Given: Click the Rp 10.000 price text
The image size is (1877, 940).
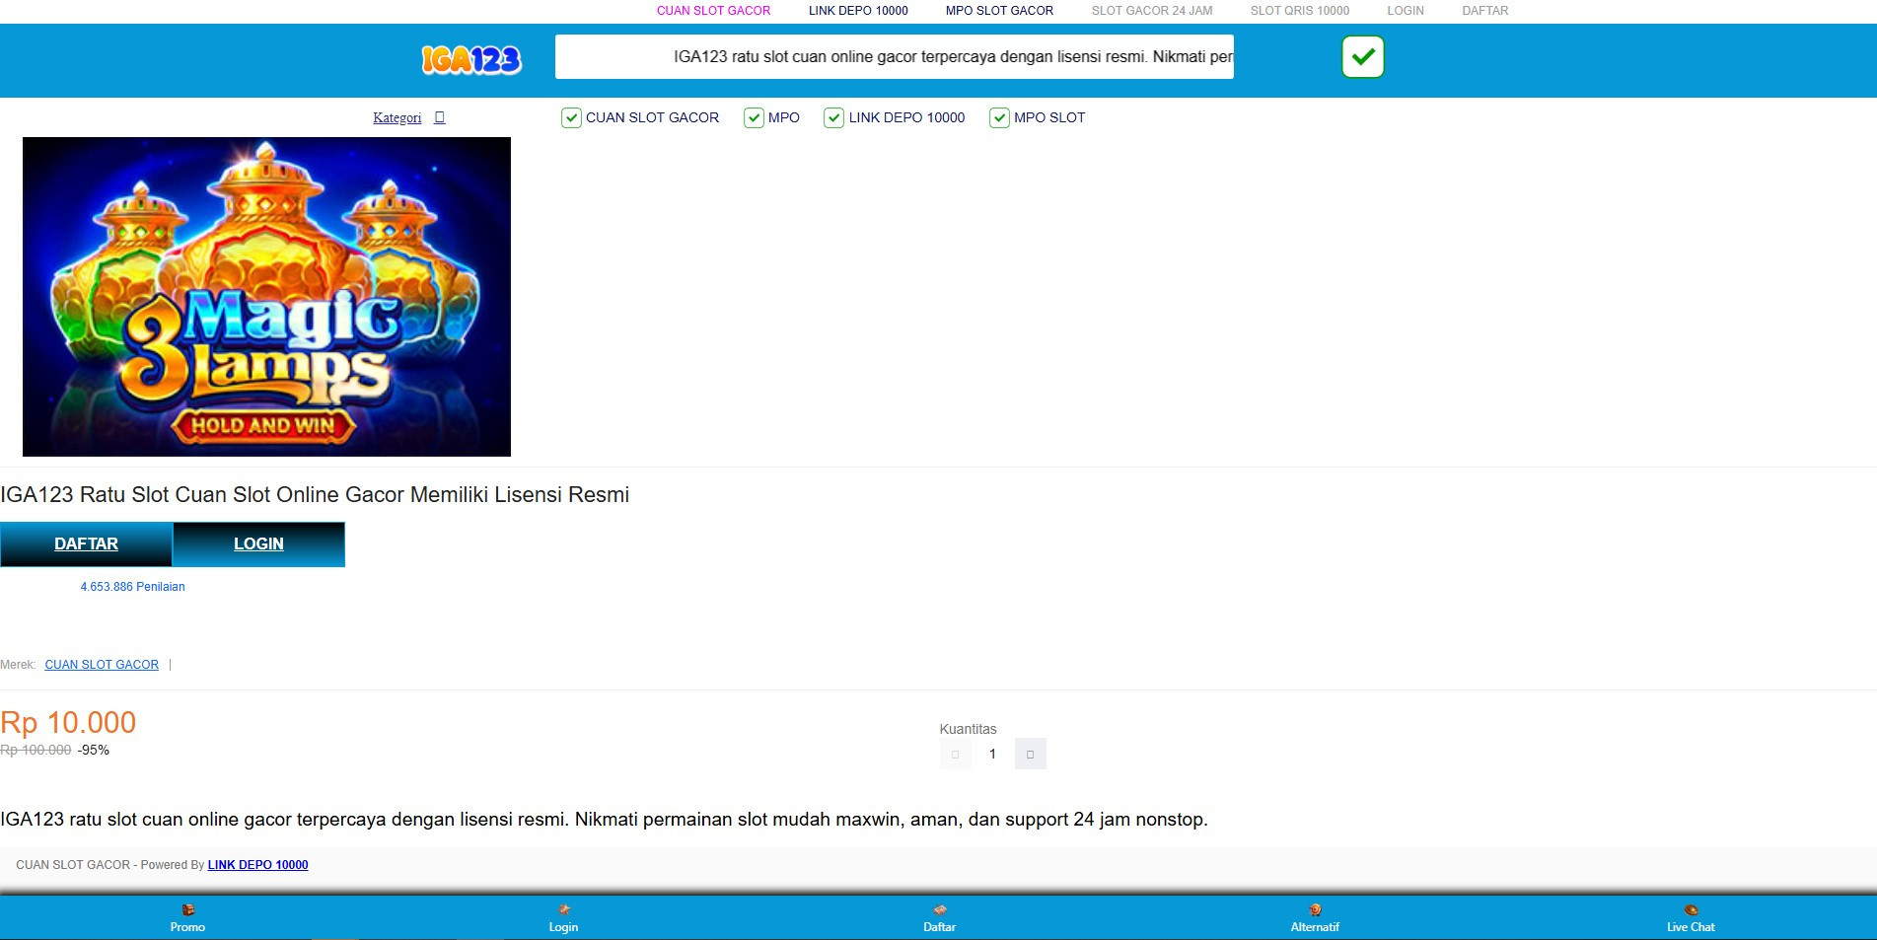Looking at the screenshot, I should (x=68, y=723).
